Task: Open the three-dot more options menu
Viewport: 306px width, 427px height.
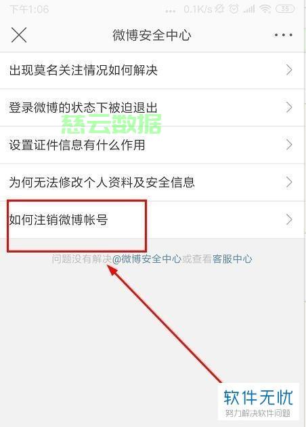Action: point(283,35)
